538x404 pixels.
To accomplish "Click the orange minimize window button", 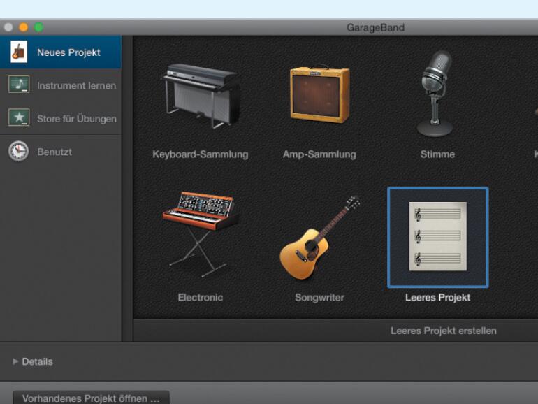I will pos(23,27).
